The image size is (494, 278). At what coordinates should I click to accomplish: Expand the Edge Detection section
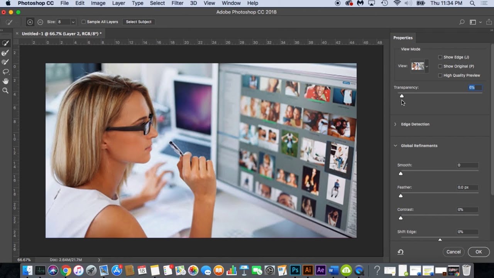coord(395,124)
